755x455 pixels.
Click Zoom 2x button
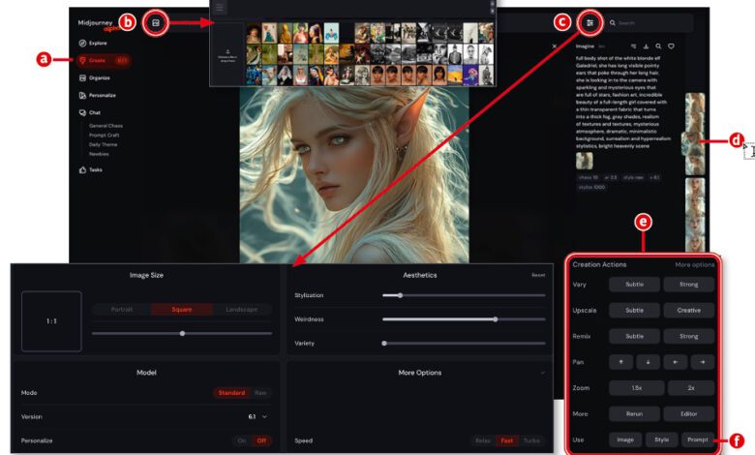click(x=691, y=388)
